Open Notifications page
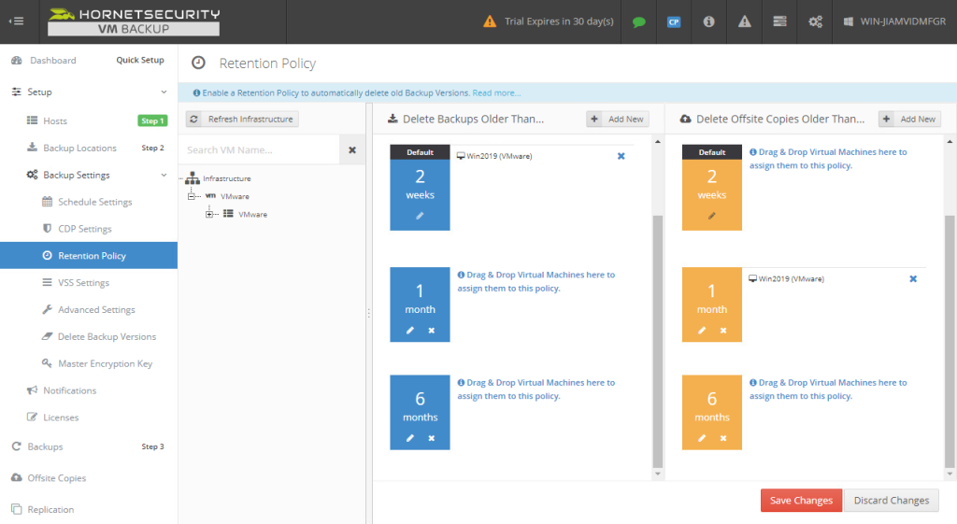Image resolution: width=957 pixels, height=524 pixels. 69,390
